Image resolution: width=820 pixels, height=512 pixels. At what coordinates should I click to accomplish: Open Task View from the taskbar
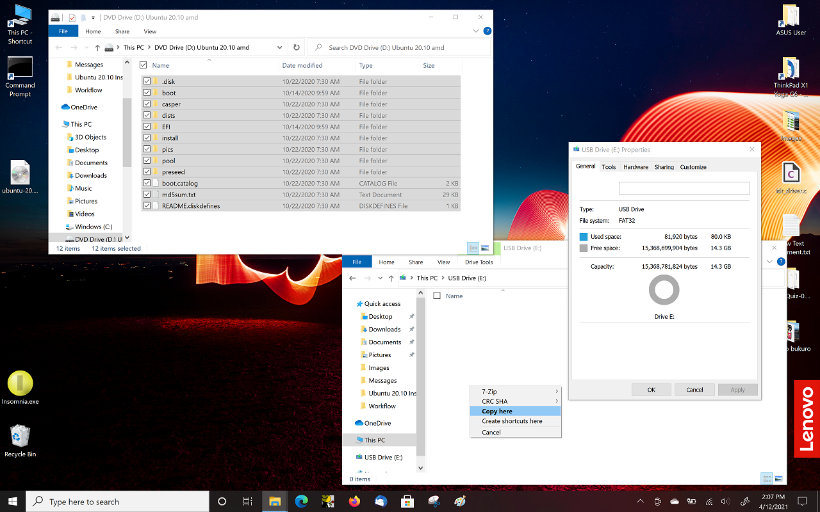tap(248, 501)
